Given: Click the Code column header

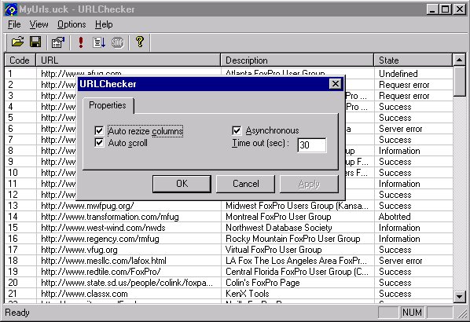Looking at the screenshot, I should (20, 60).
